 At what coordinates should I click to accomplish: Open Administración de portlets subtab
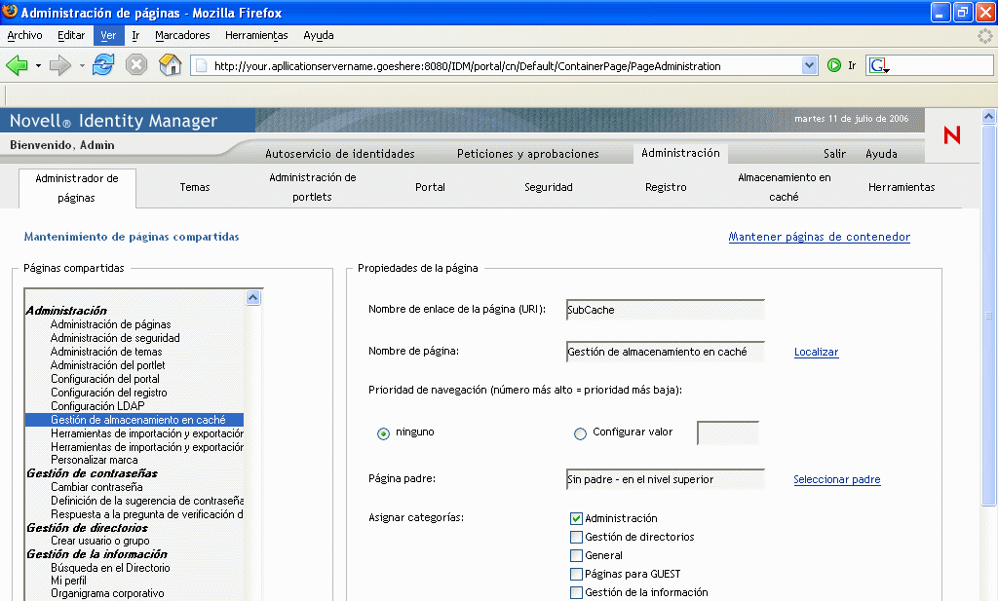tap(312, 187)
